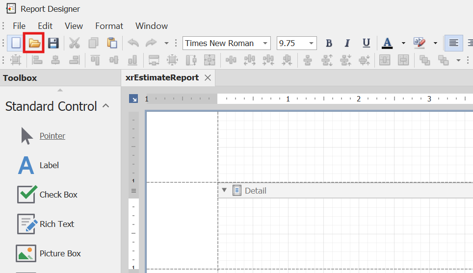Open layout toolbar overflow dropdown arrow

[458, 60]
